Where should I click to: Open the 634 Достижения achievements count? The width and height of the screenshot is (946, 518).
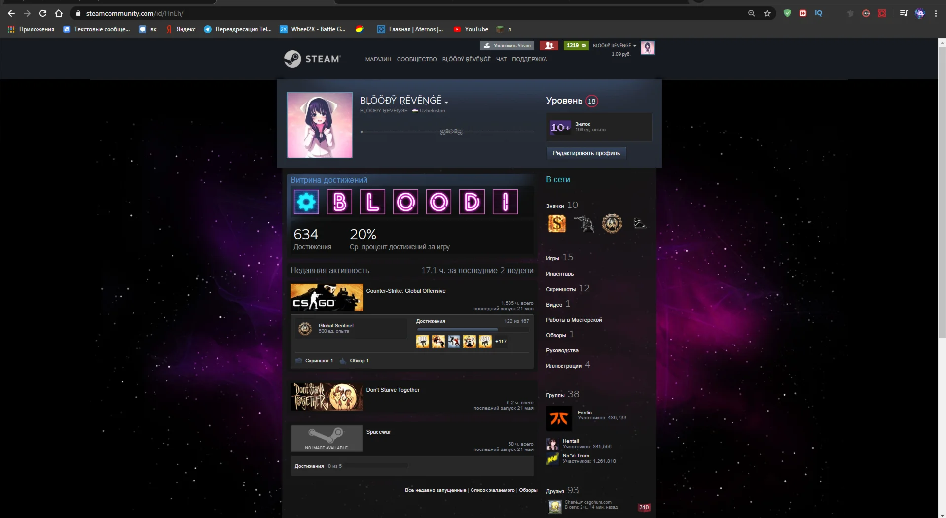pos(312,239)
